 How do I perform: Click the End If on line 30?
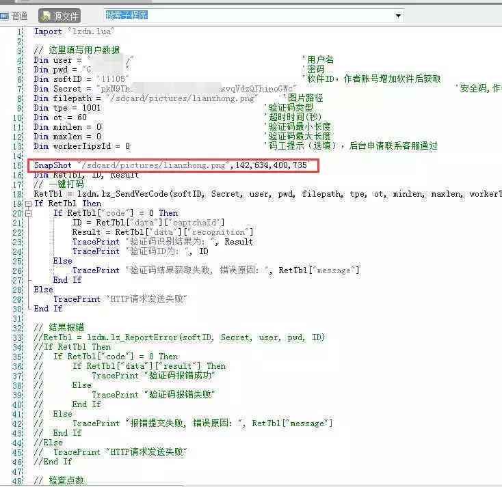coord(48,309)
